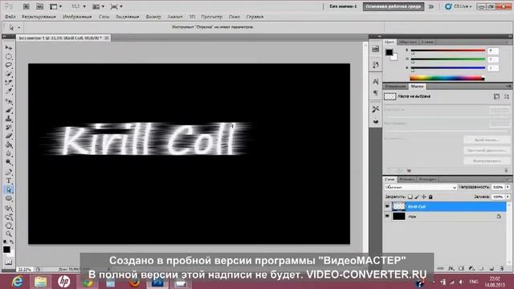Select the Pen tool
514x289 pixels.
coord(9,172)
